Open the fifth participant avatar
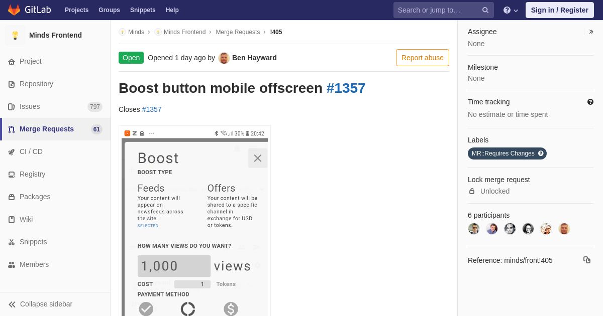 coord(546,229)
